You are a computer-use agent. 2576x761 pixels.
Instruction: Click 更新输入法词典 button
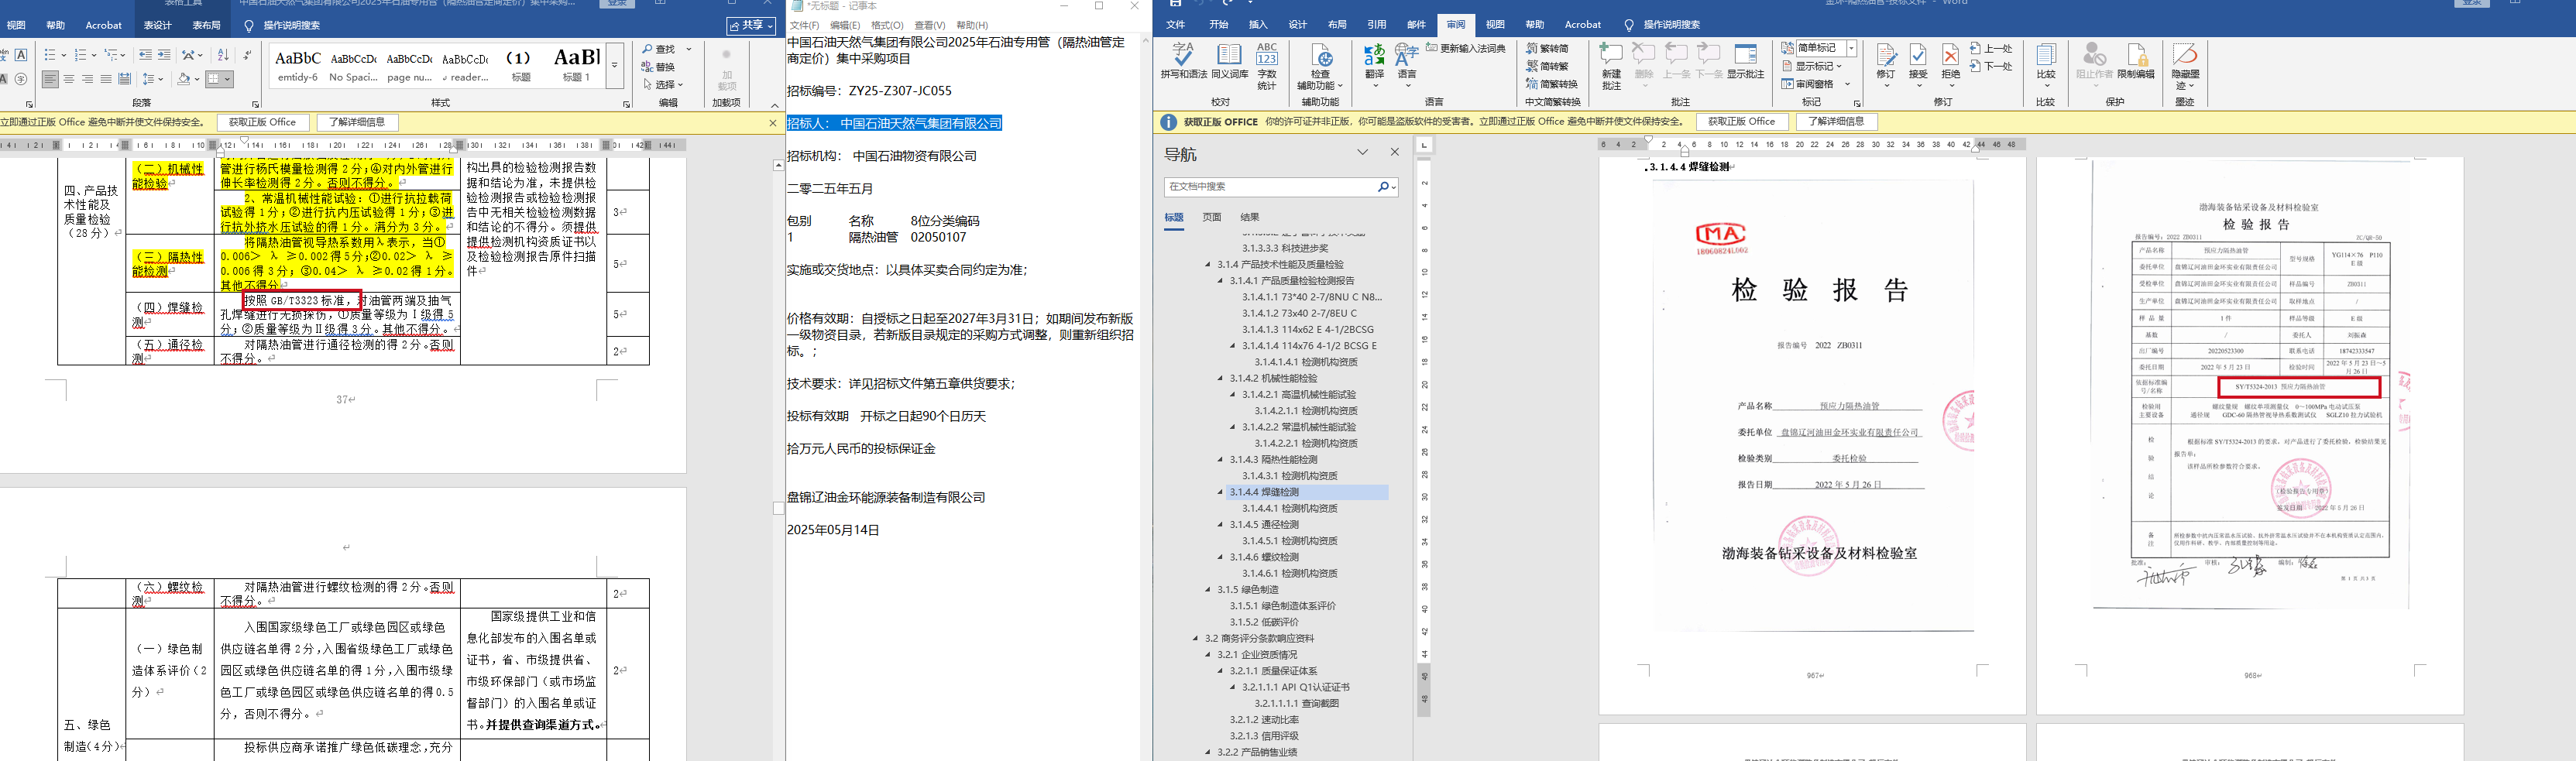(1466, 48)
